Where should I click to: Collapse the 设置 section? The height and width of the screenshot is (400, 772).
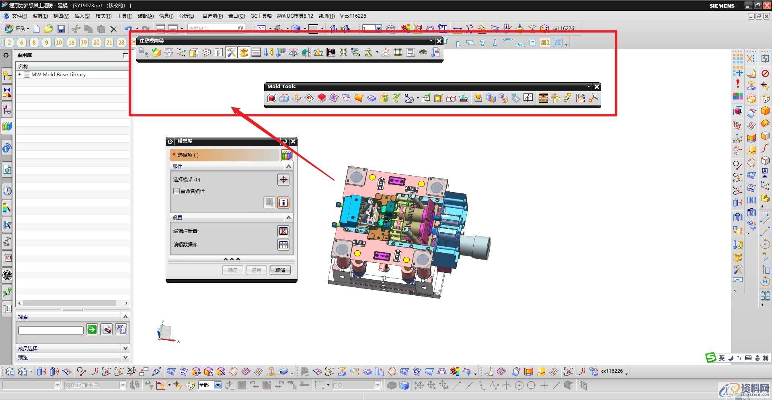pos(288,217)
